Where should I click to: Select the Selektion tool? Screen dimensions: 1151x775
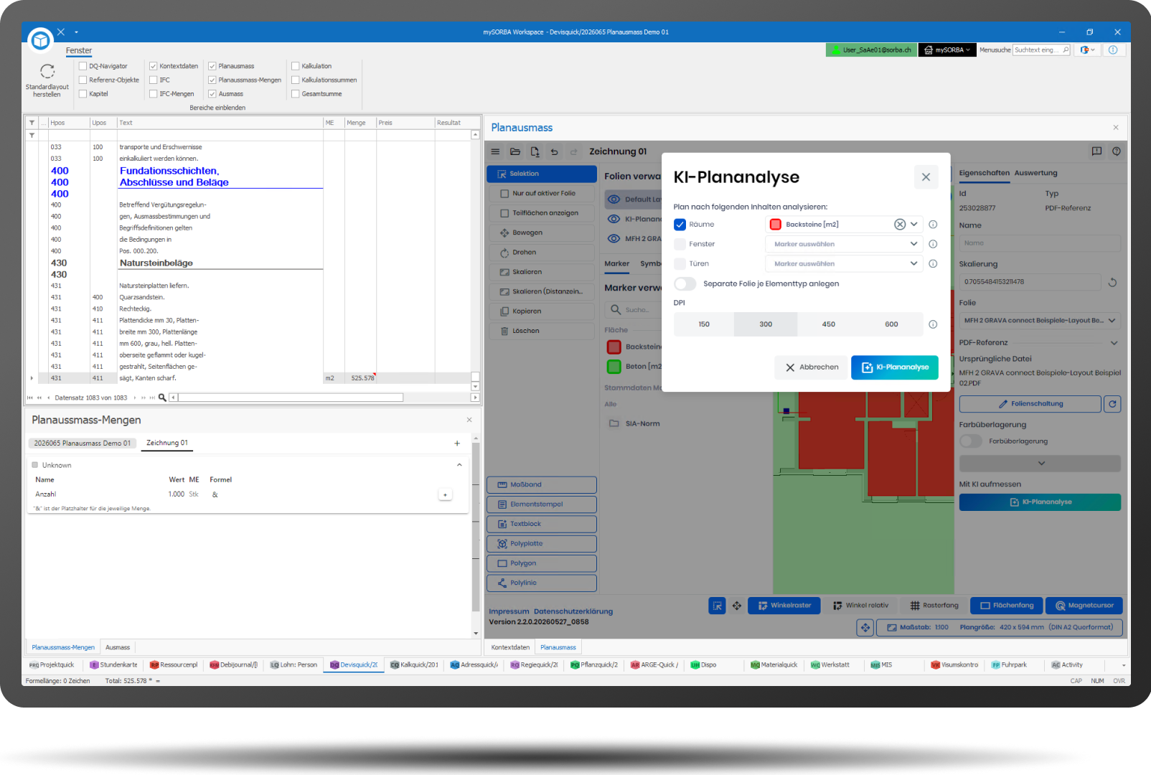542,174
